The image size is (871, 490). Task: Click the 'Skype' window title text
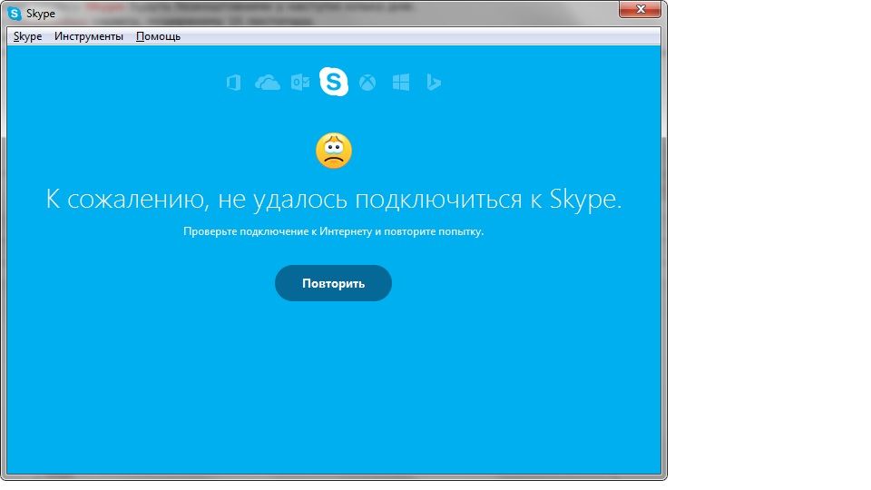tap(41, 14)
